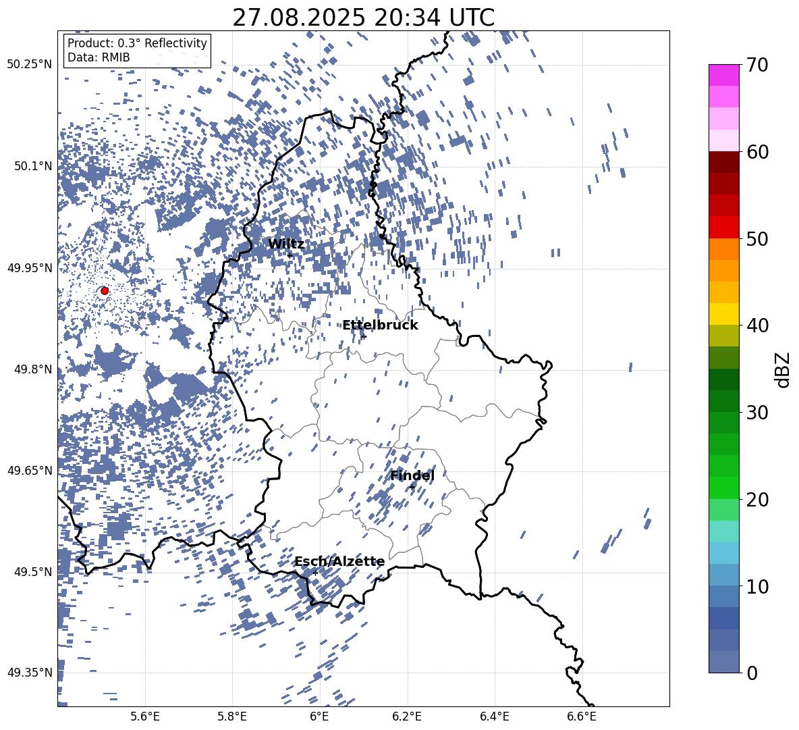The height and width of the screenshot is (730, 799).
Task: Click the 5.6°E longitude label
Action: [x=145, y=717]
